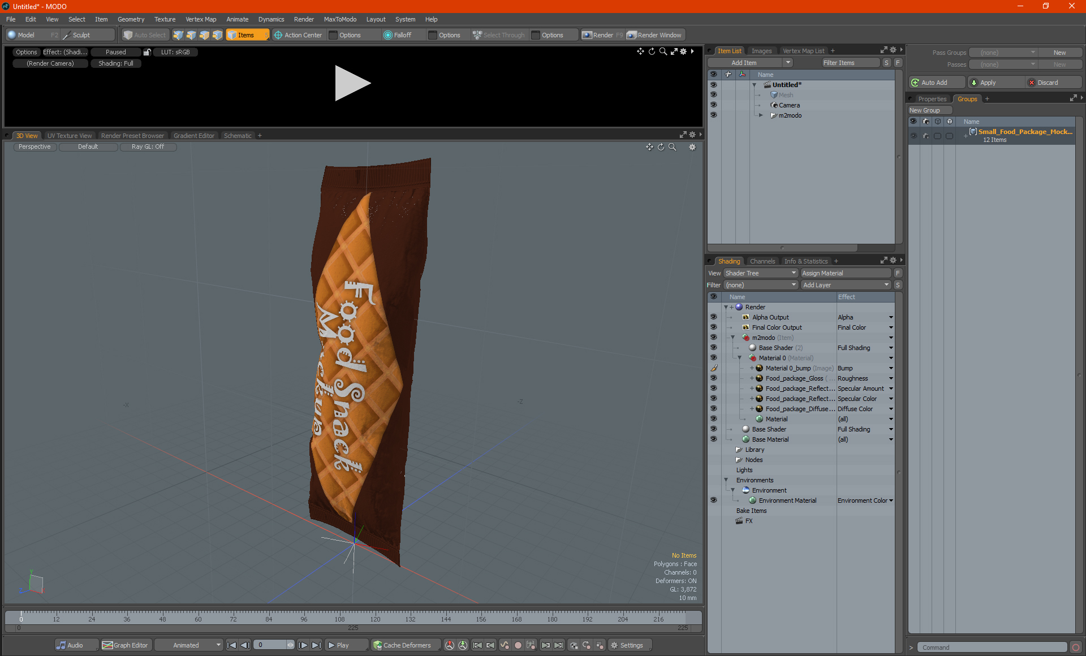Open timeline Settings gear
This screenshot has height=656, width=1086.
pyautogui.click(x=614, y=645)
